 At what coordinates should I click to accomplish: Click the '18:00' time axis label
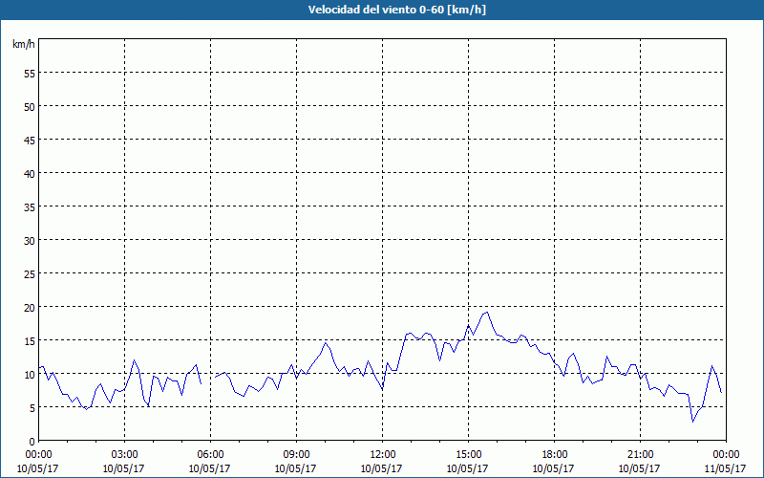coord(554,455)
